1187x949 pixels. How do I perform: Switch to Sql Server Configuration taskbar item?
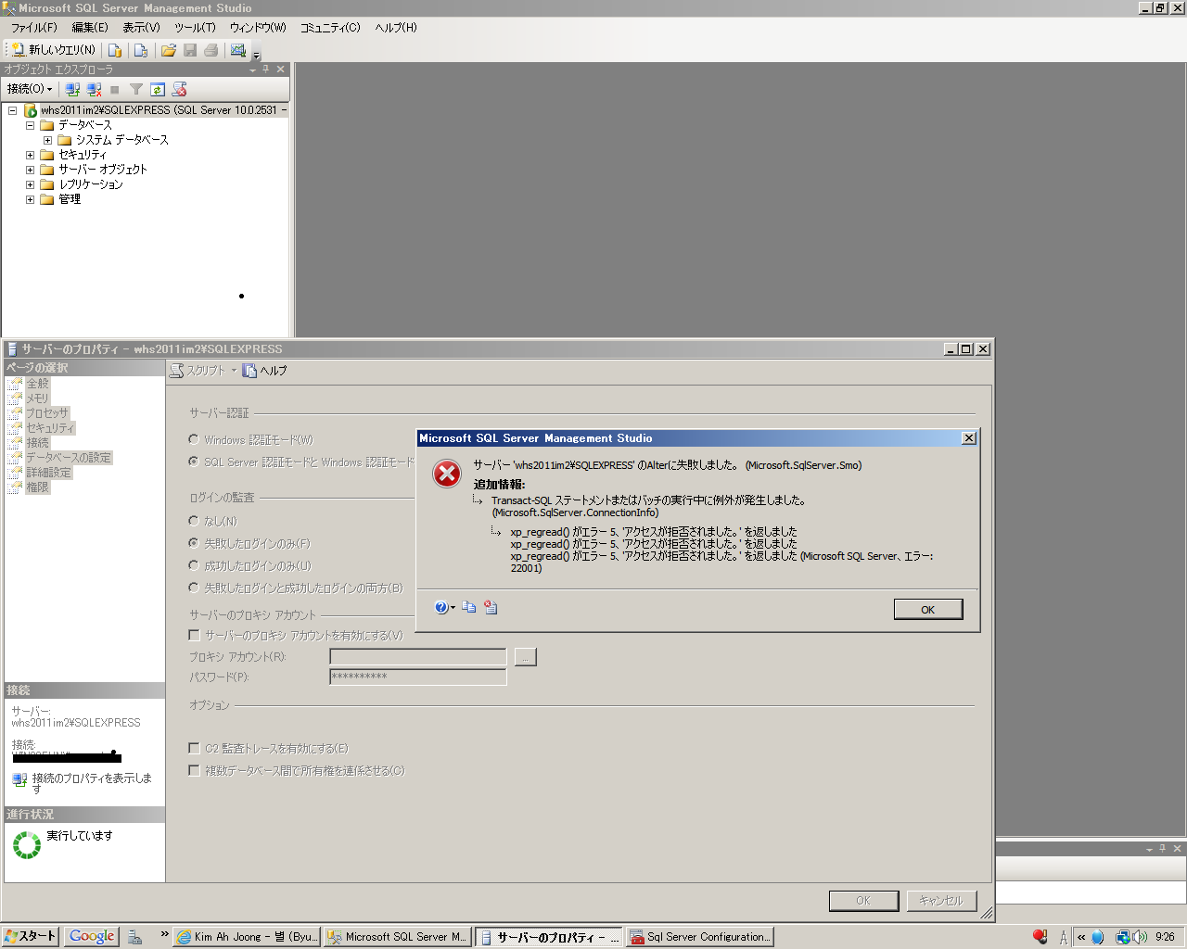click(x=700, y=937)
